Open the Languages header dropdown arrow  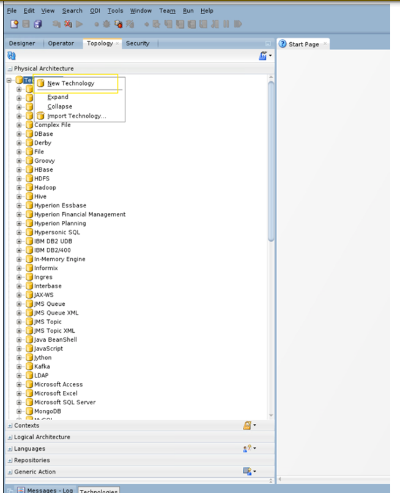click(254, 448)
